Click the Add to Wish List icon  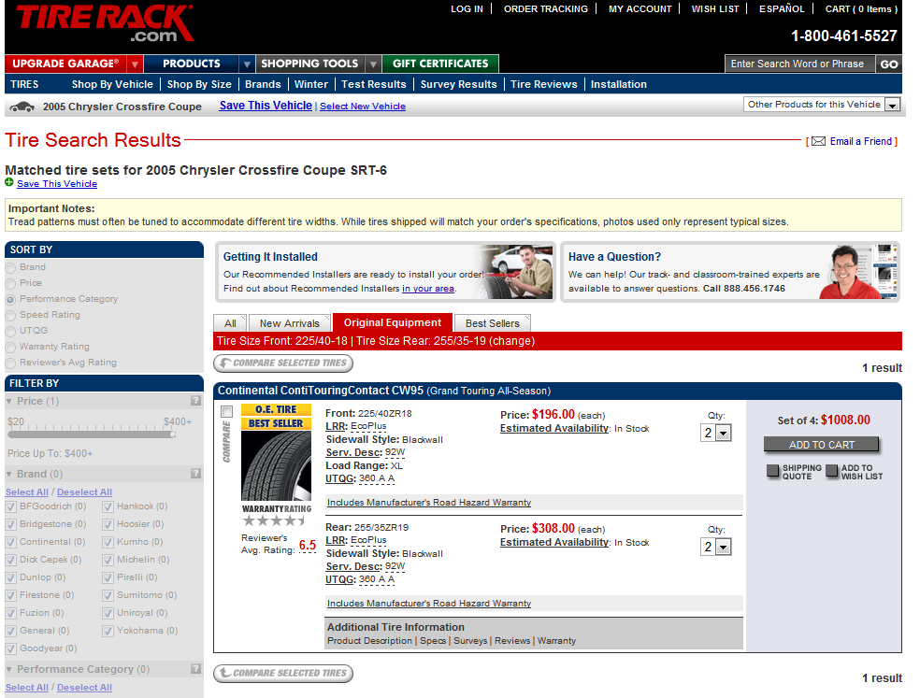(831, 472)
